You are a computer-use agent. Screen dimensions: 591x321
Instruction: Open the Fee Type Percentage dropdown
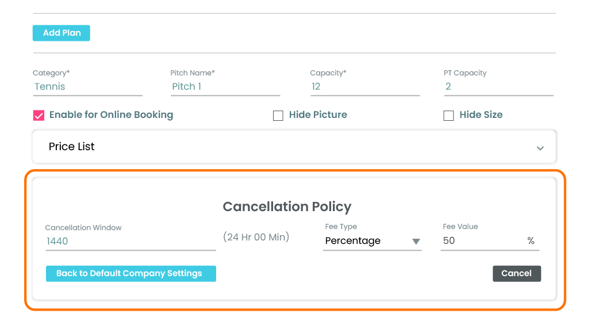(366, 241)
